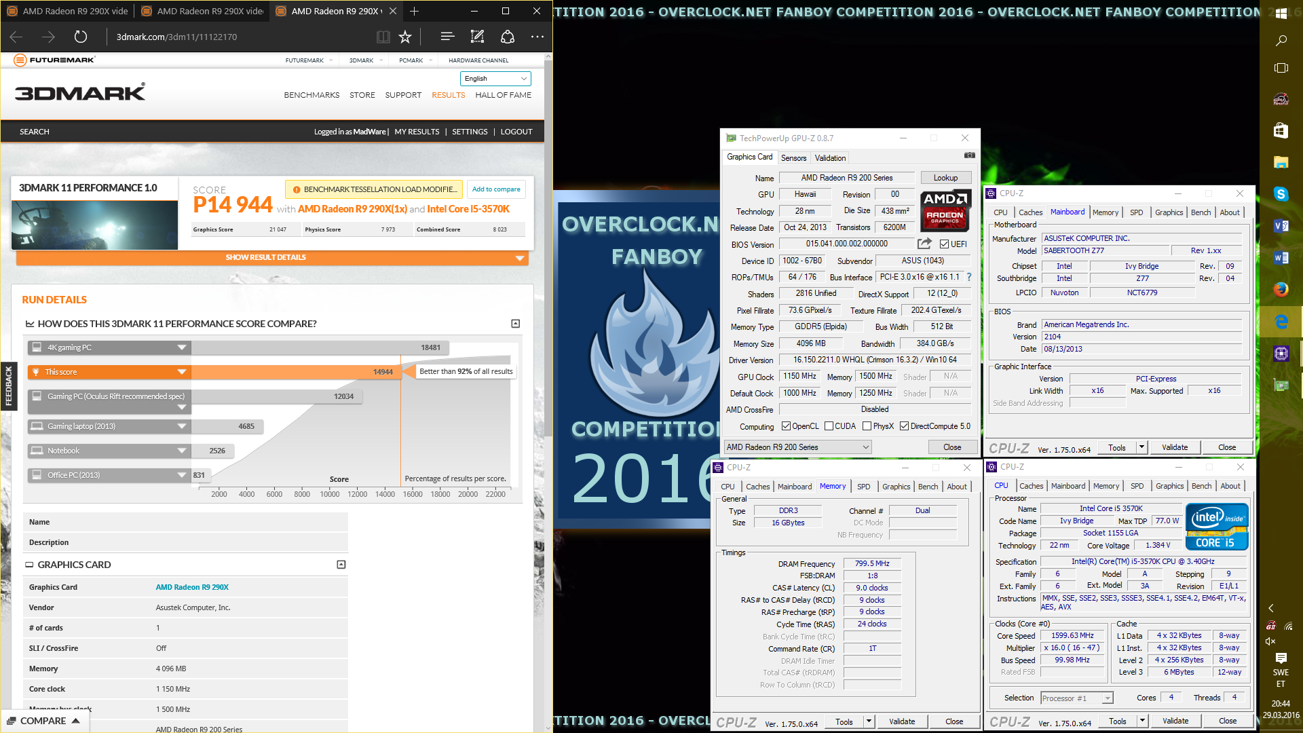Open Edge More actions menu
The image size is (1303, 733).
pyautogui.click(x=537, y=37)
